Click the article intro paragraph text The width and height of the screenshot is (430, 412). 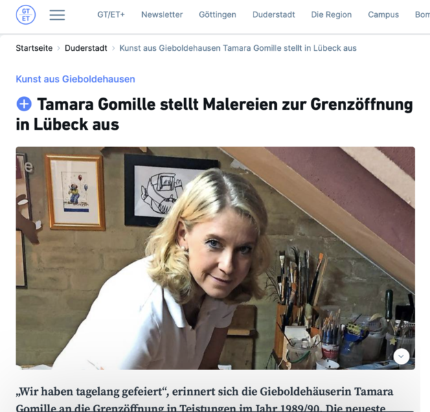204,399
